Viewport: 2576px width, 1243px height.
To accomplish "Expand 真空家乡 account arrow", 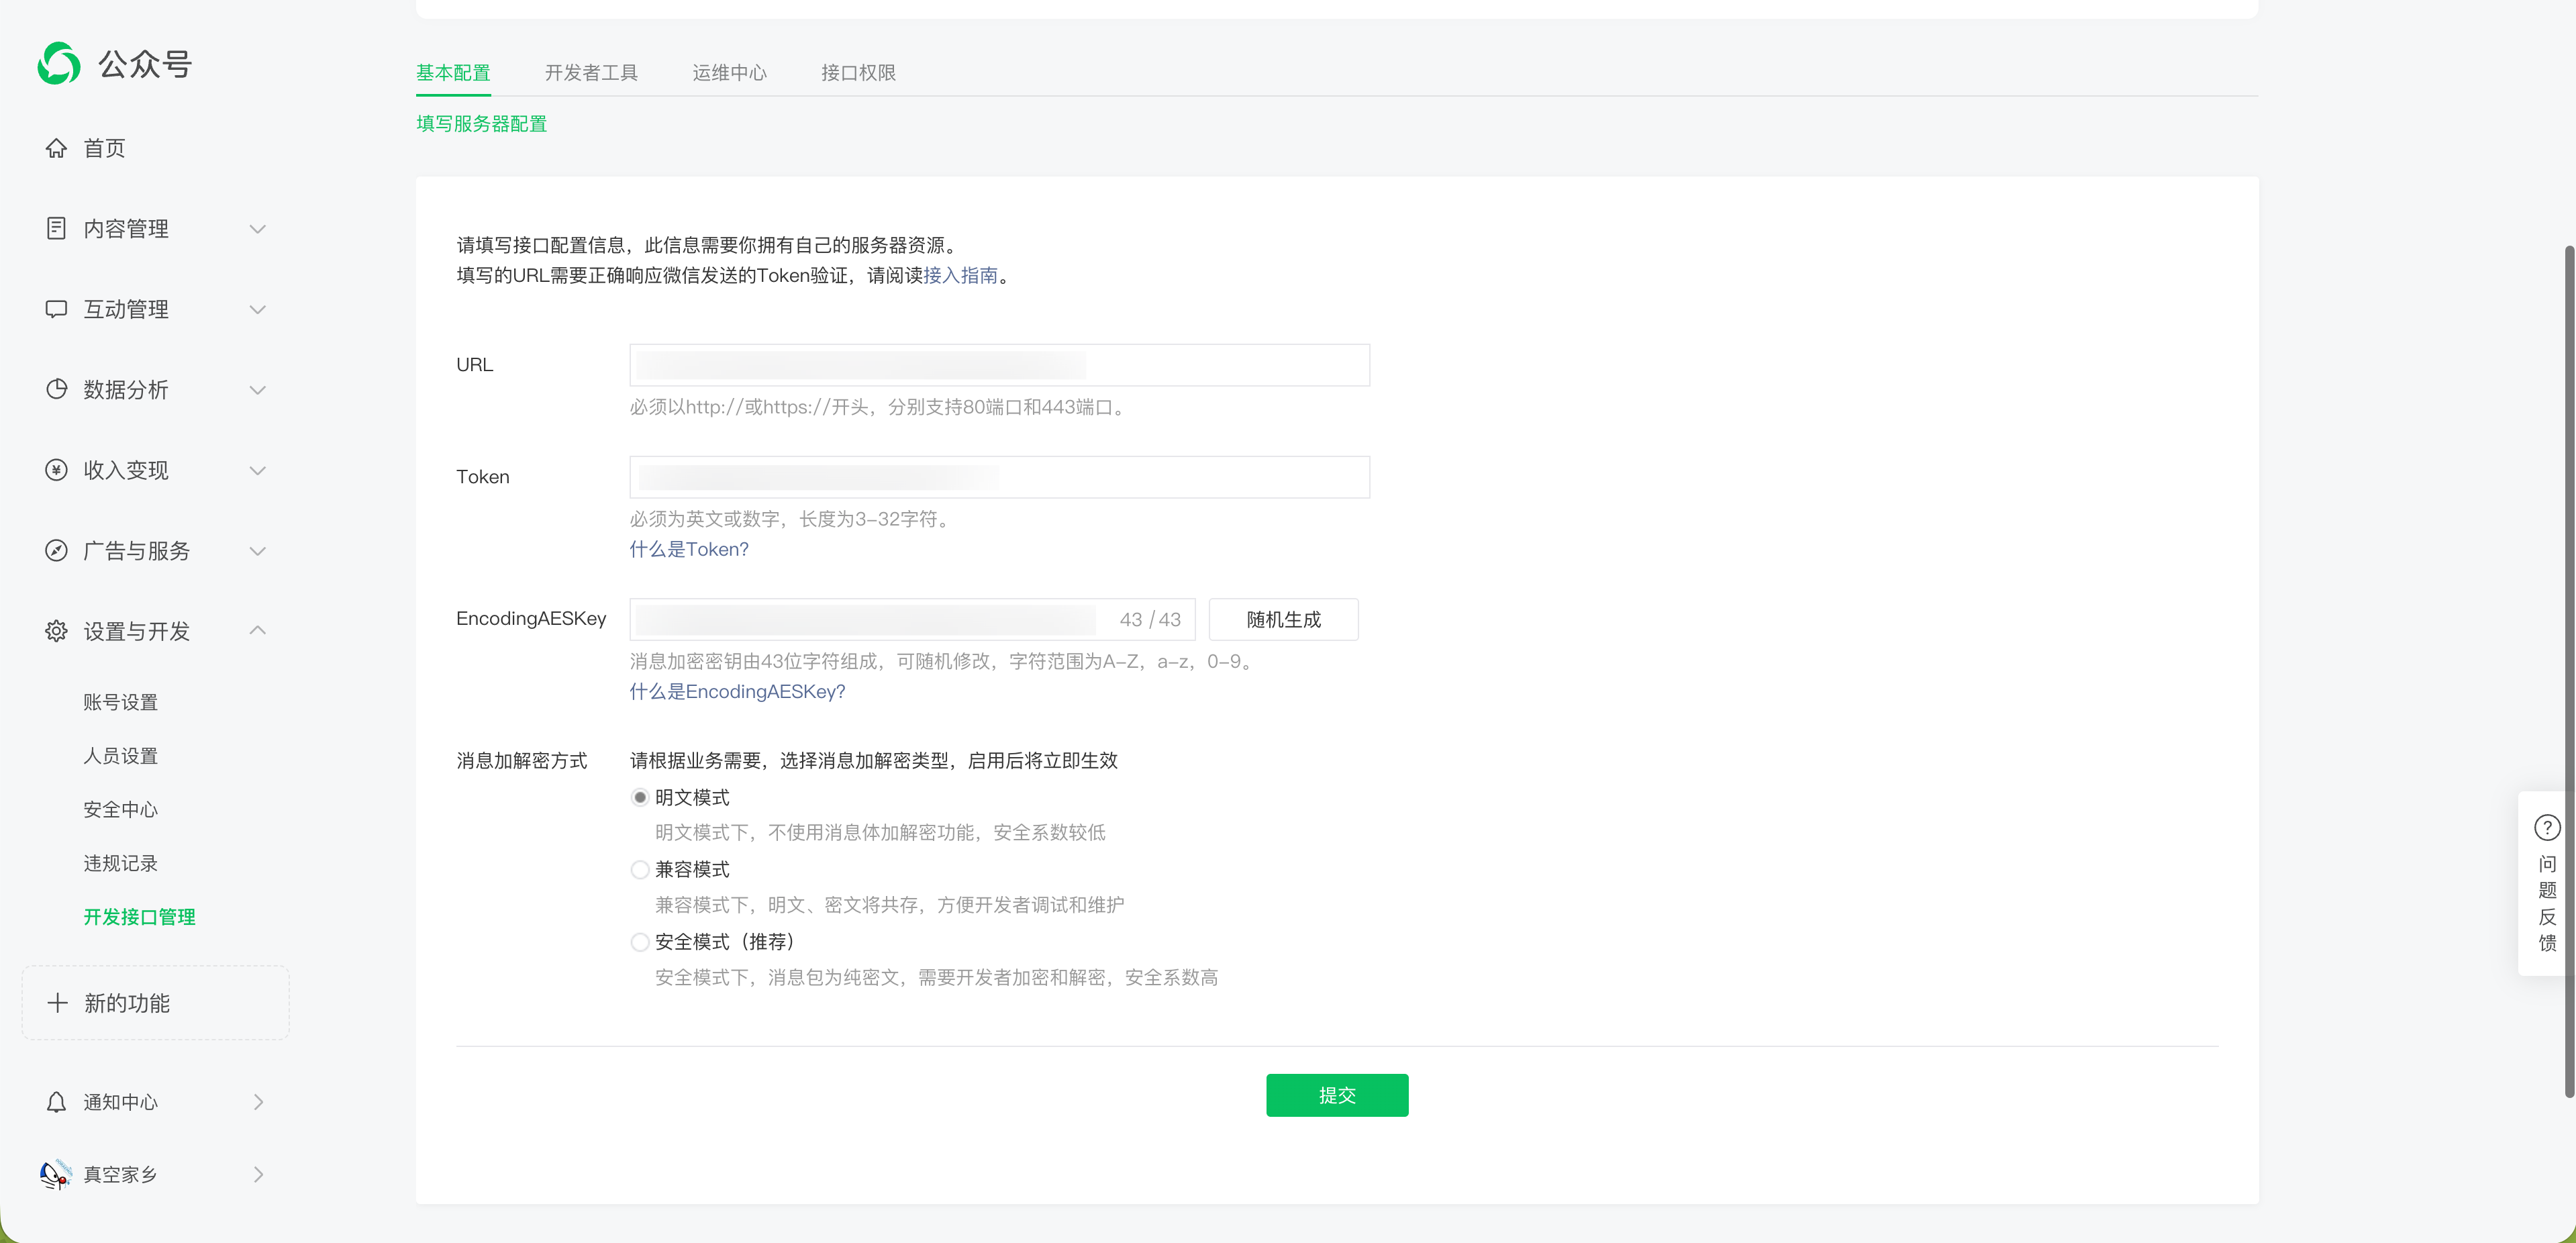I will point(258,1174).
